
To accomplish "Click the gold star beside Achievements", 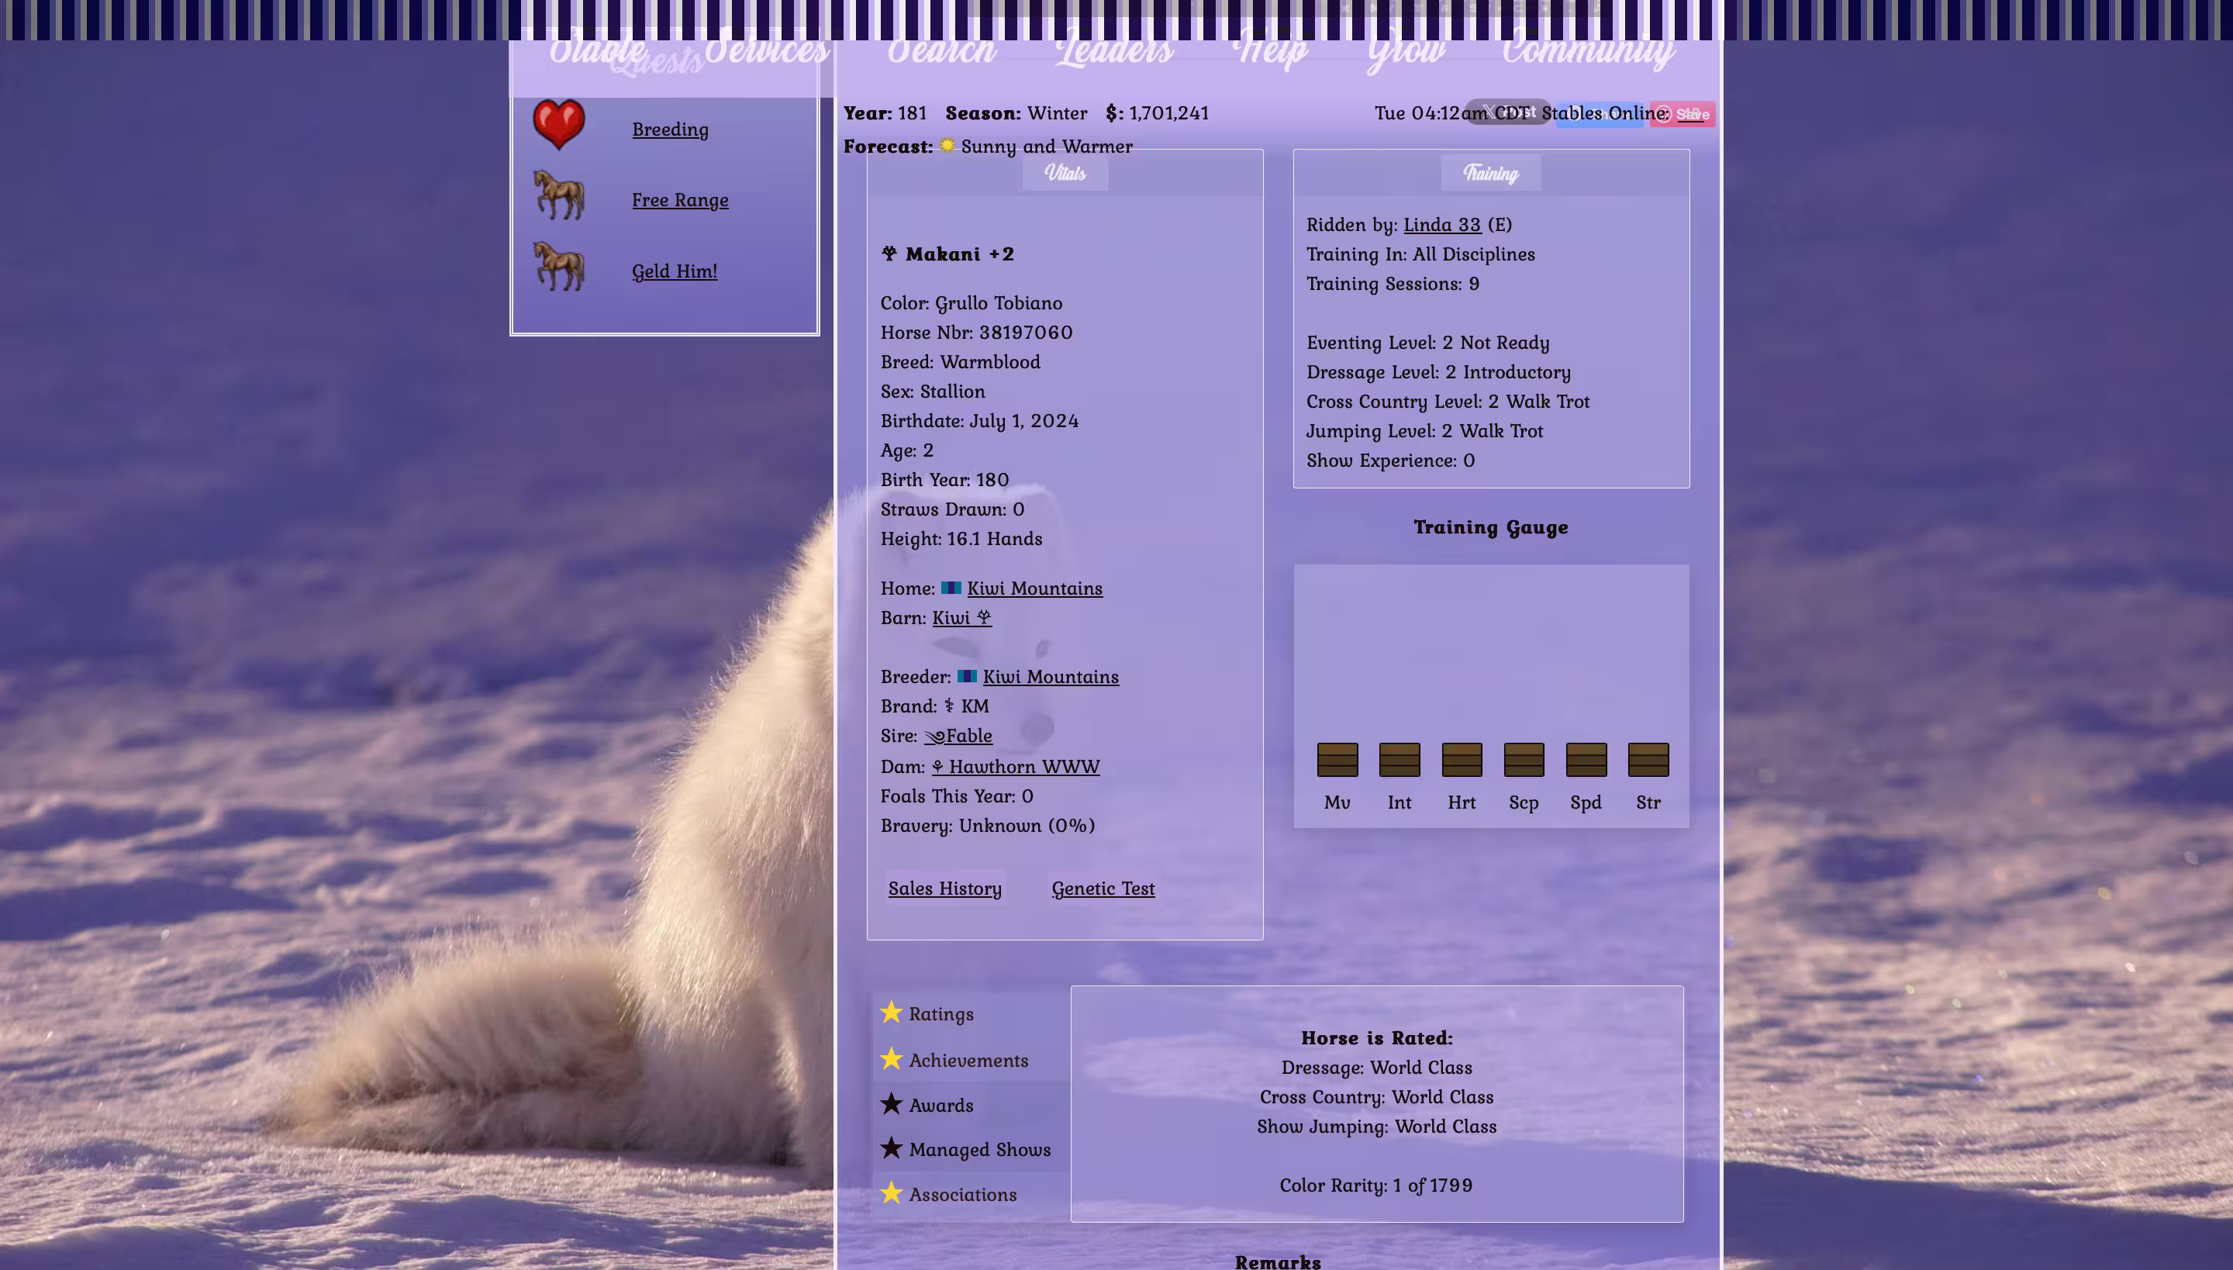I will (x=891, y=1059).
